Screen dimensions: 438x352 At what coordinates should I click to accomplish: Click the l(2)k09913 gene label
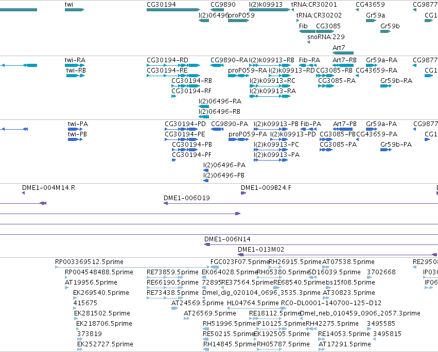(266, 5)
